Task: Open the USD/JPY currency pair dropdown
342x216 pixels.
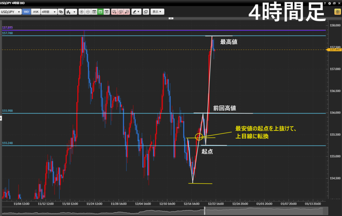Action: [11, 12]
